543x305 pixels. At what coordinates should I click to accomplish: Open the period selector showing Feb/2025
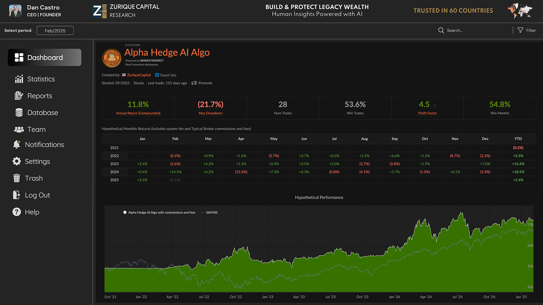click(55, 31)
